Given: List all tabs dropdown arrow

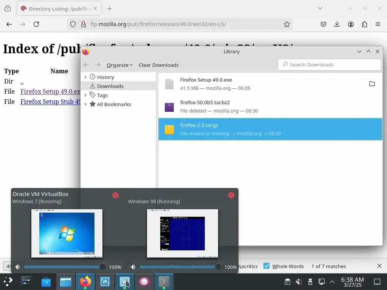Looking at the screenshot, I should point(320,8).
